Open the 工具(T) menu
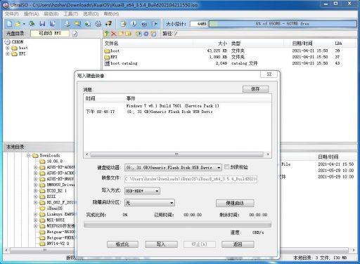The width and height of the screenshot is (360, 264). coord(71,14)
